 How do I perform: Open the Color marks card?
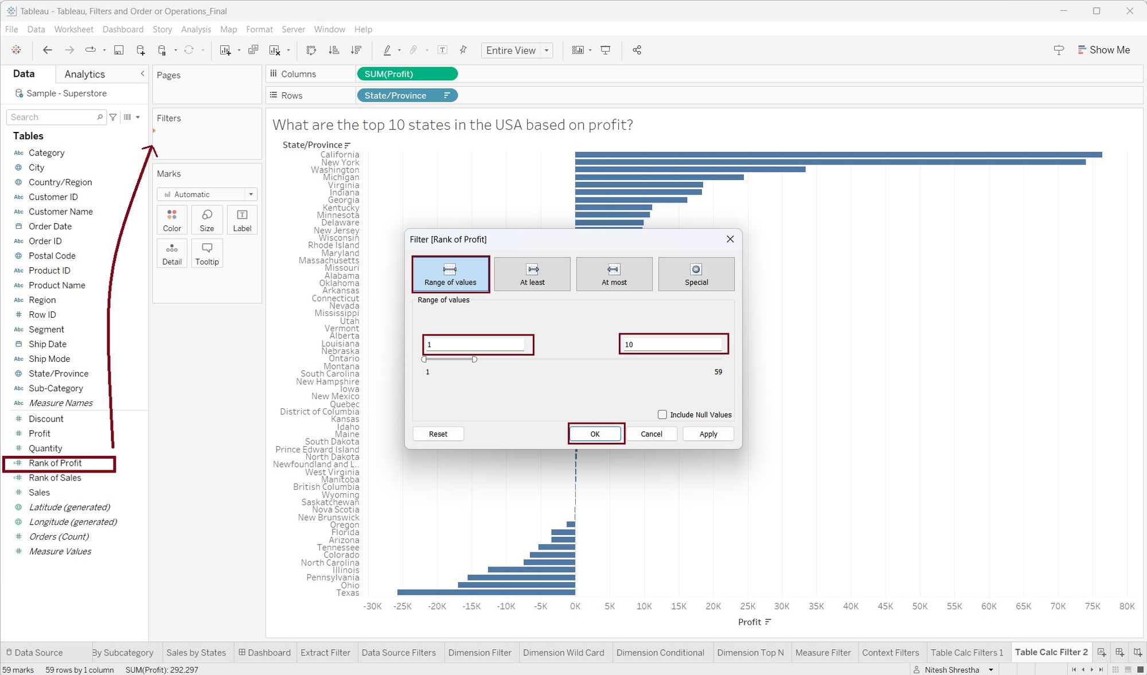(x=171, y=220)
